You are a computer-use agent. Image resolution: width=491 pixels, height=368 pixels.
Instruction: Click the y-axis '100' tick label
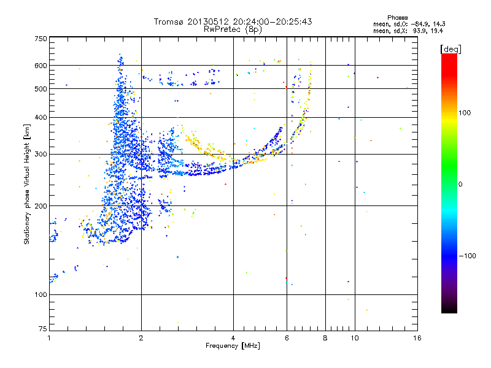[x=41, y=294]
